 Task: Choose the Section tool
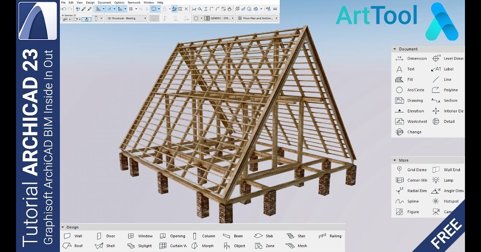coord(445,100)
